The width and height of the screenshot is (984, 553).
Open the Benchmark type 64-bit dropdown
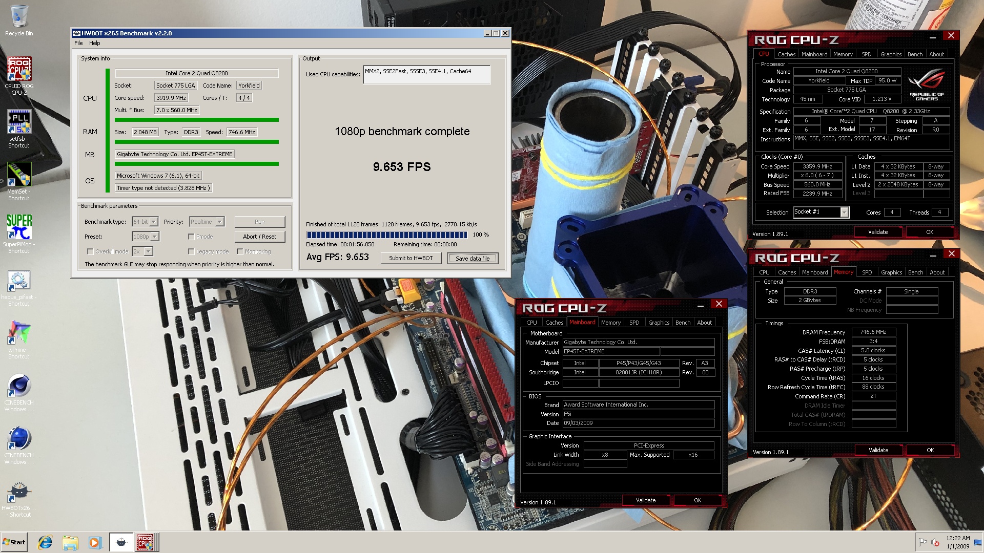point(146,222)
